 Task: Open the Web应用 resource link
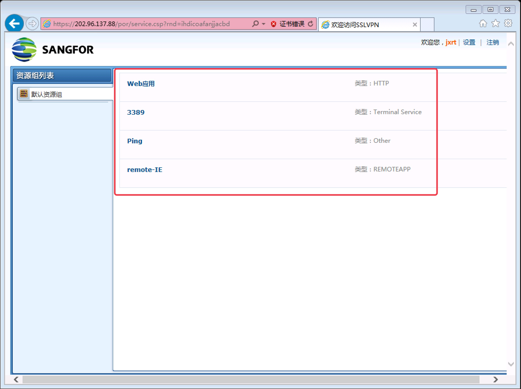point(141,84)
